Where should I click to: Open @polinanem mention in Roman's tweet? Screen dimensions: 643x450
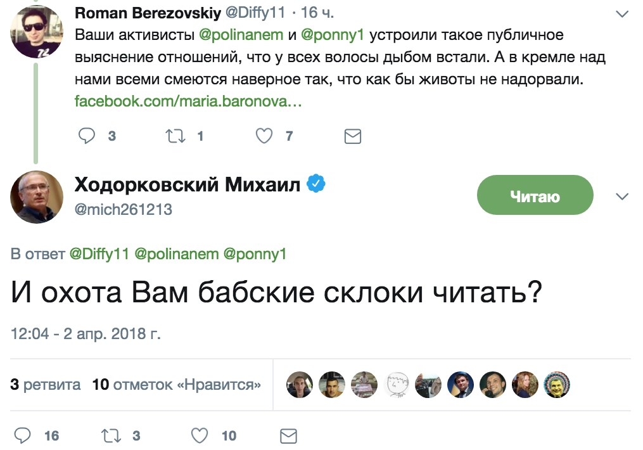tap(241, 34)
